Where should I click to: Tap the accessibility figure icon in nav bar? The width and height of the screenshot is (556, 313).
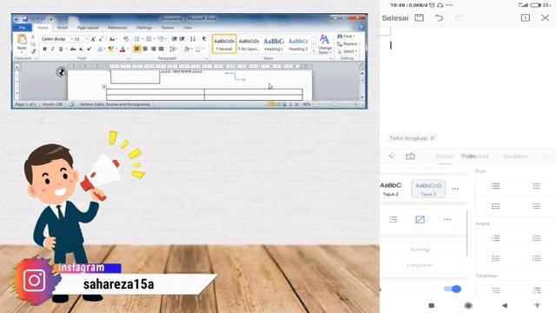pos(537,305)
